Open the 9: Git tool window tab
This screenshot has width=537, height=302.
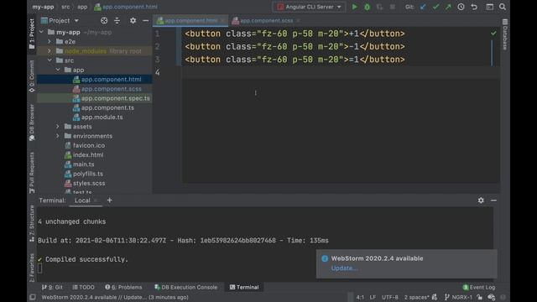pyautogui.click(x=52, y=287)
